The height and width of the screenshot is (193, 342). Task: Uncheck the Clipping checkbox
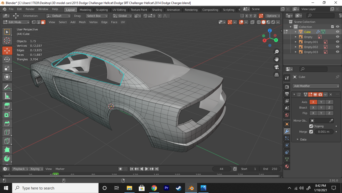pos(311,126)
